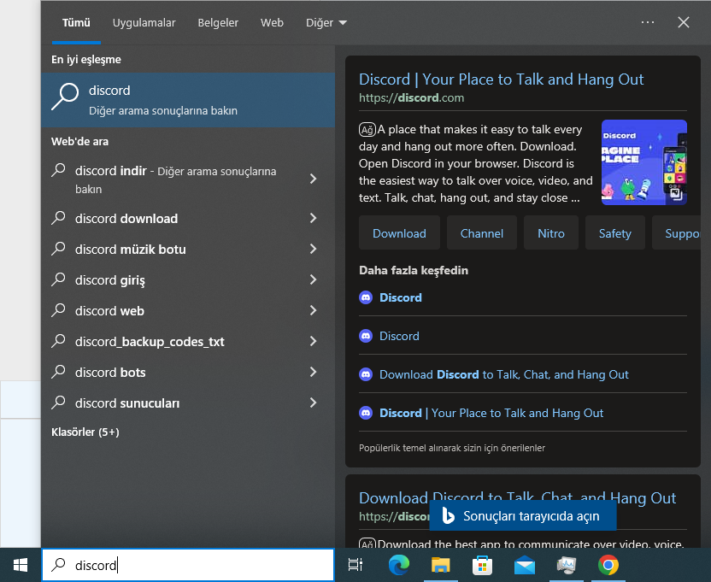Open File Explorer from taskbar
711x582 pixels.
[440, 565]
